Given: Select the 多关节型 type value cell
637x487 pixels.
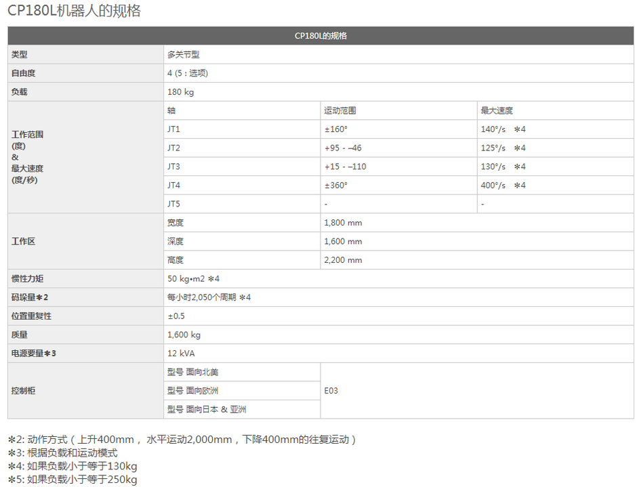Looking at the screenshot, I should coord(184,55).
